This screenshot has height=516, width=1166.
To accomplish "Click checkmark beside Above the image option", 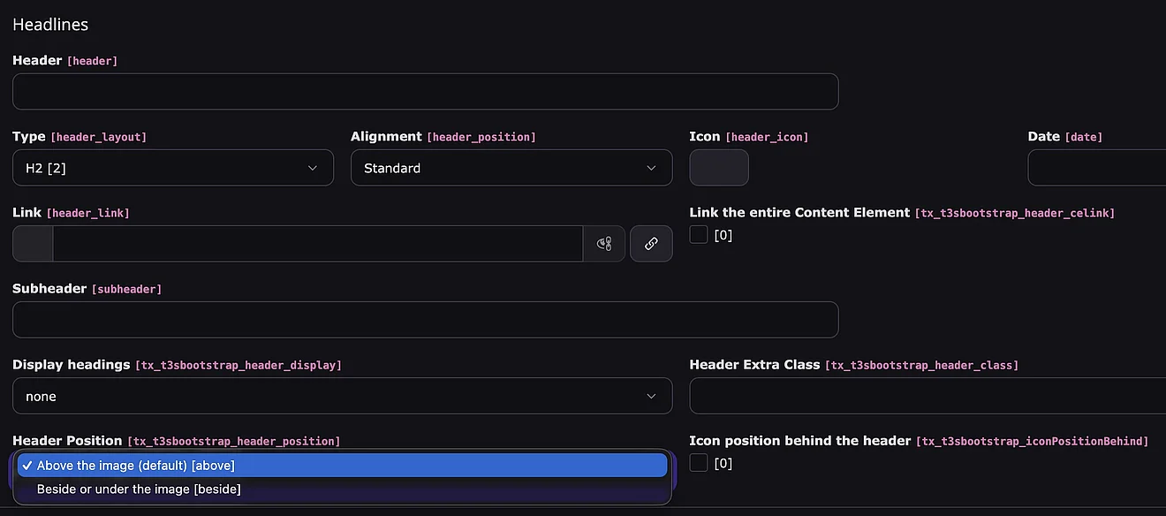I will (27, 466).
